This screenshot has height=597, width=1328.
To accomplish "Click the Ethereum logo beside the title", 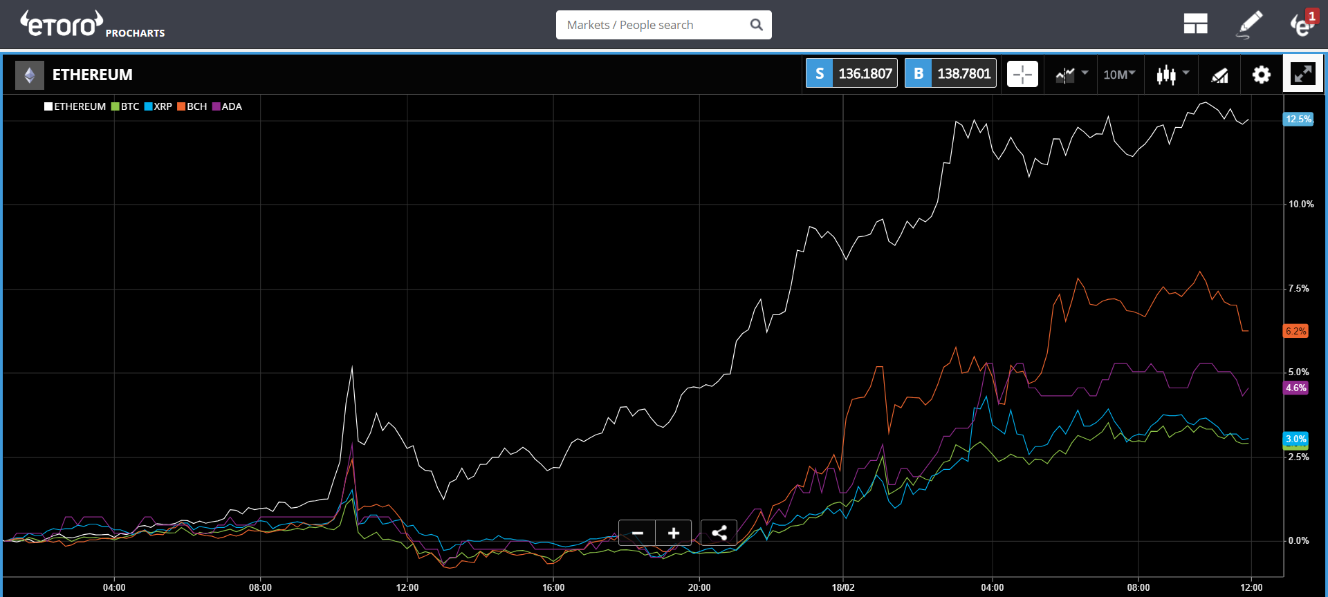I will pyautogui.click(x=30, y=75).
